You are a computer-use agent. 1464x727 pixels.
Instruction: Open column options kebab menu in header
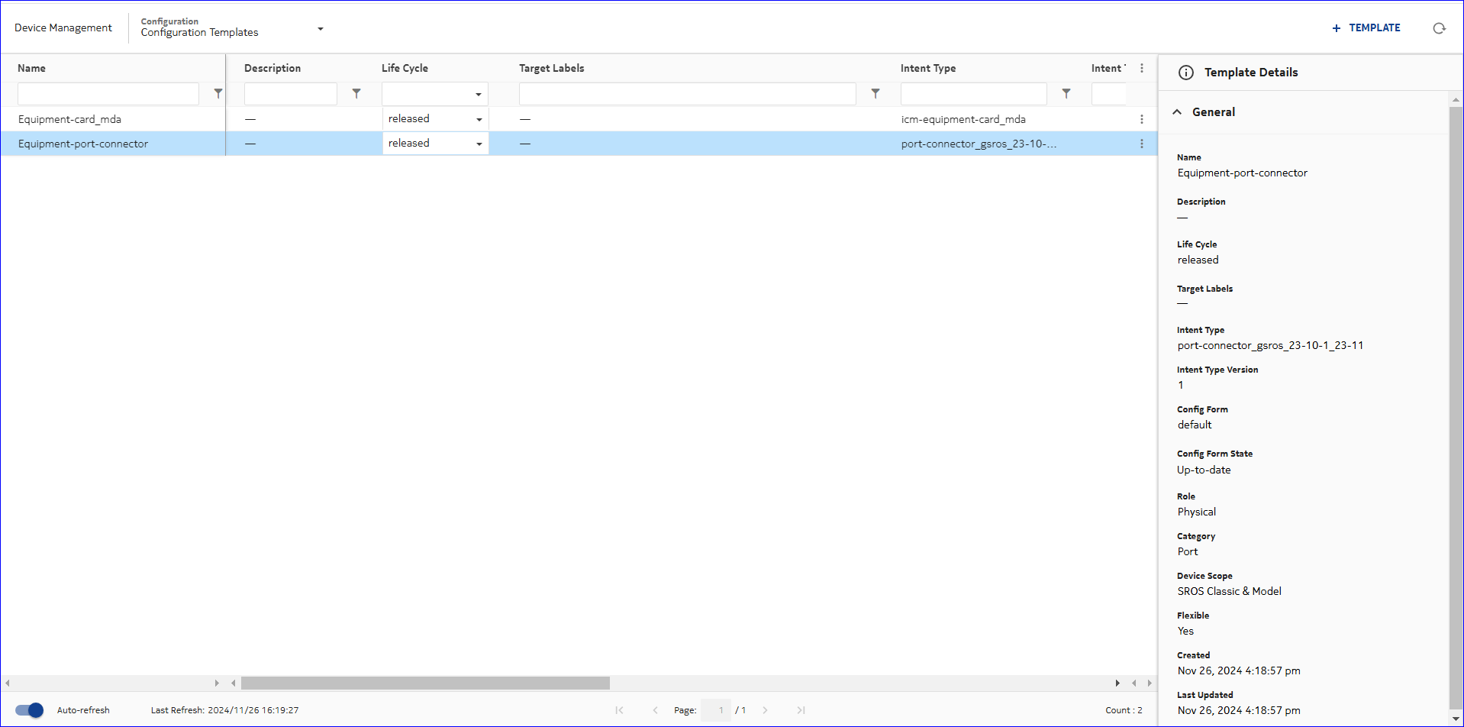[x=1142, y=68]
